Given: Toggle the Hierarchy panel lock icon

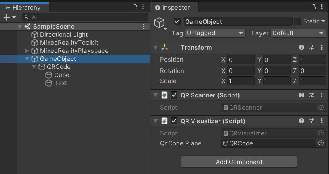Looking at the screenshot, I should [x=135, y=7].
